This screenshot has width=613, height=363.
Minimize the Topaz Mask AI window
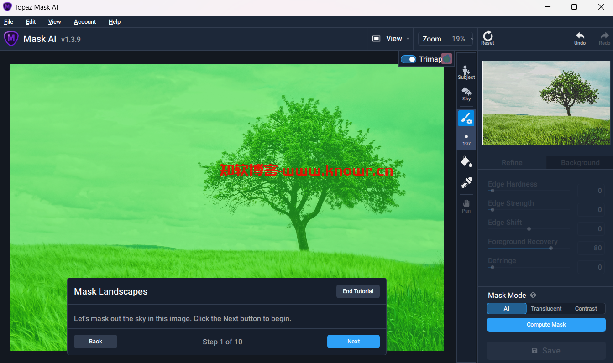[547, 7]
